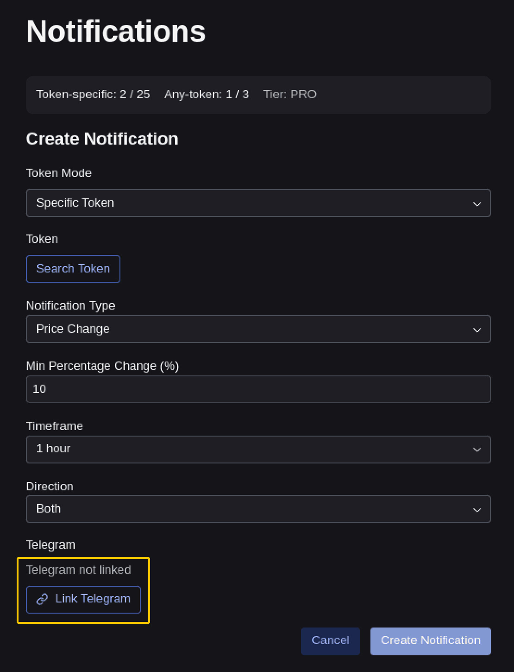Click the Cancel button

[x=330, y=641]
